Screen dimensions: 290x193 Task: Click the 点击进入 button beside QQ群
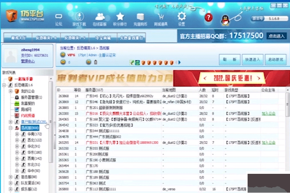pos(276,36)
